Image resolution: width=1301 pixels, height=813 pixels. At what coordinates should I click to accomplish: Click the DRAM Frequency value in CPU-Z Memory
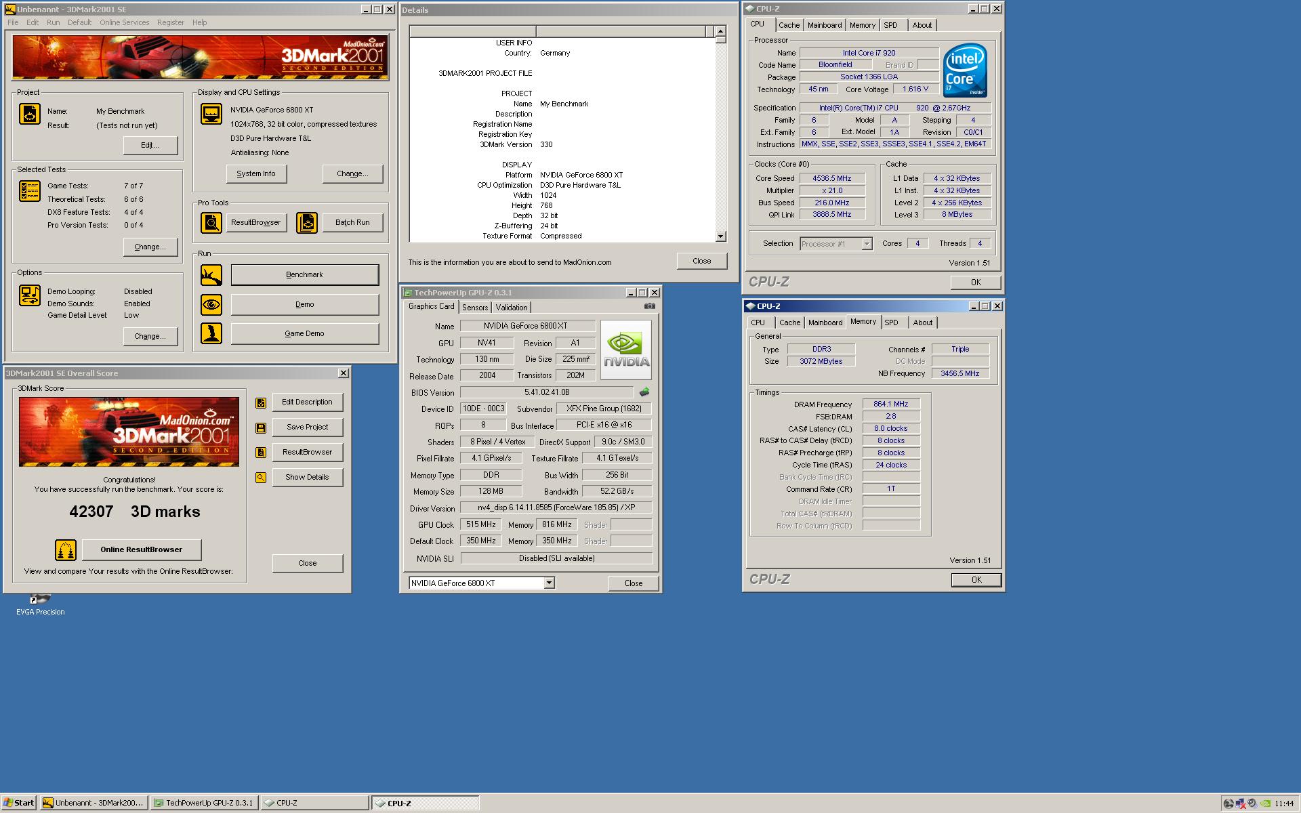(x=891, y=404)
